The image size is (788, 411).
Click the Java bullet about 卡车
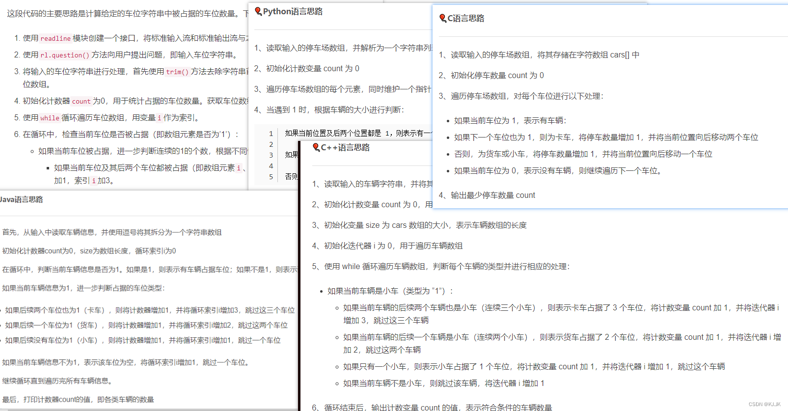coord(150,310)
